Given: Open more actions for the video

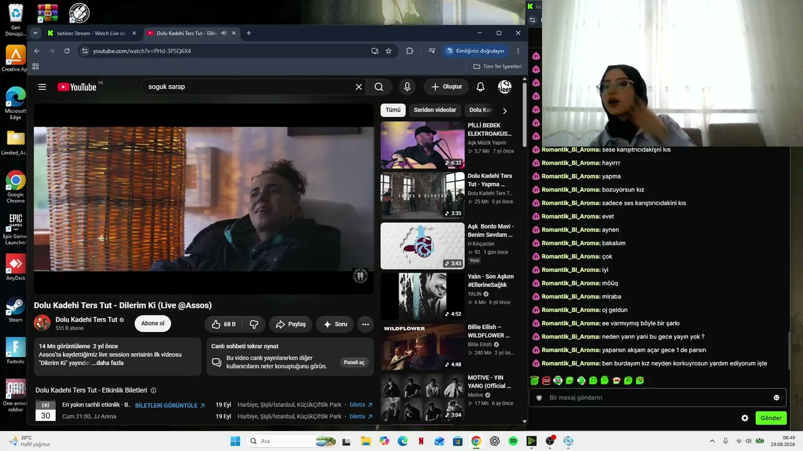Looking at the screenshot, I should (365, 324).
